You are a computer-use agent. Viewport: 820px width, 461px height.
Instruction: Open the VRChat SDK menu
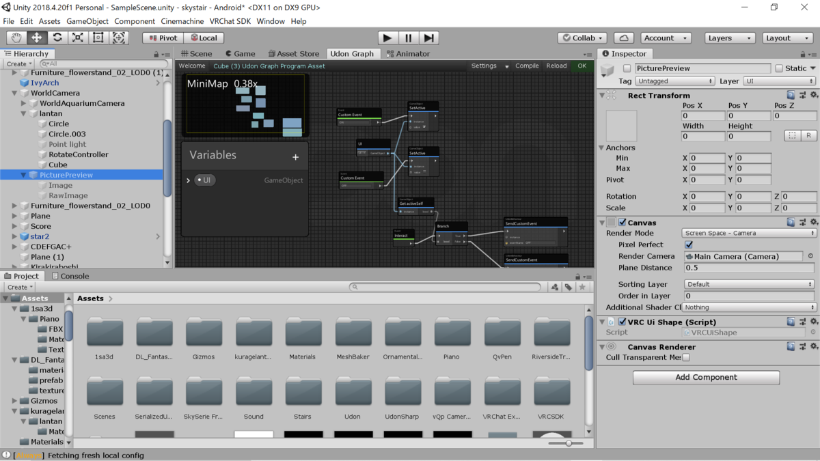click(230, 21)
